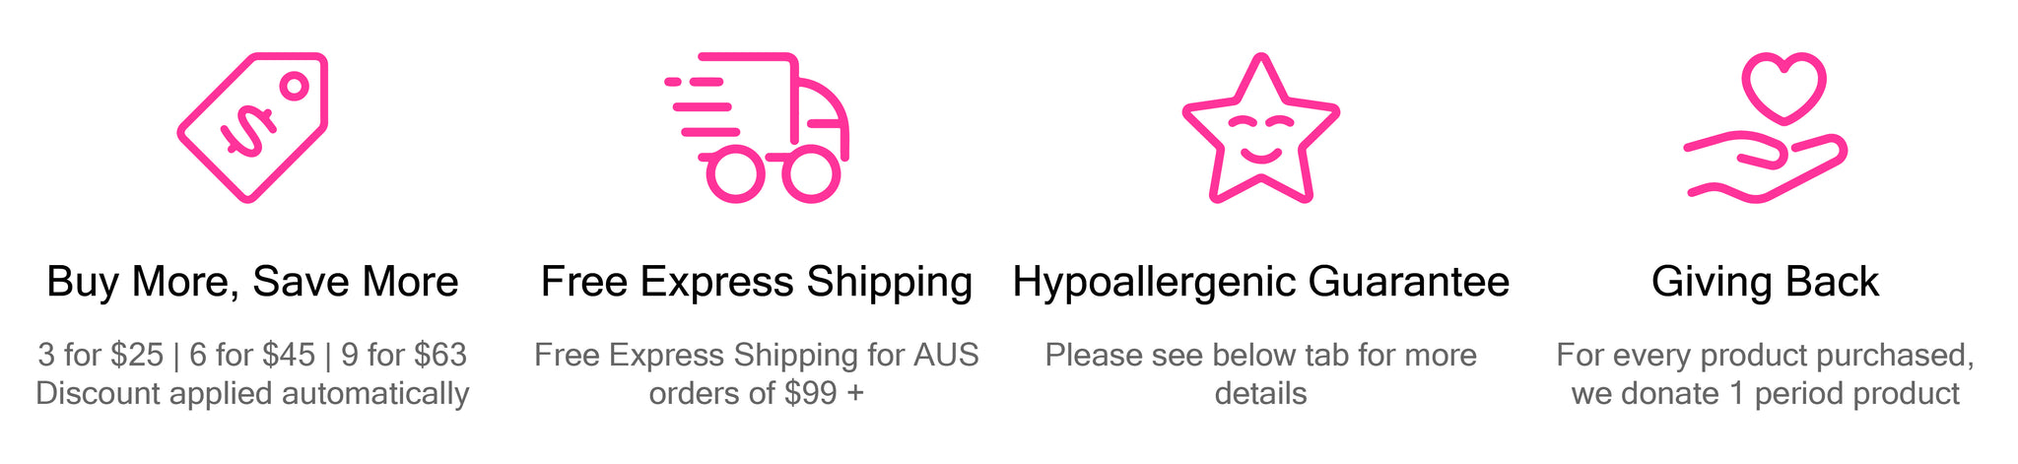Click the smiling star icon
This screenshot has width=2018, height=464.
click(1261, 128)
